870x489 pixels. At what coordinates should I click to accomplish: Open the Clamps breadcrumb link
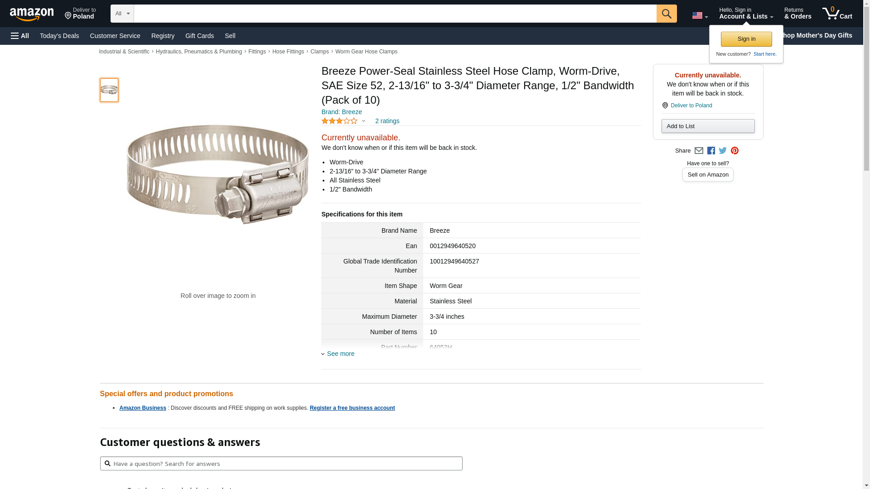pyautogui.click(x=319, y=52)
